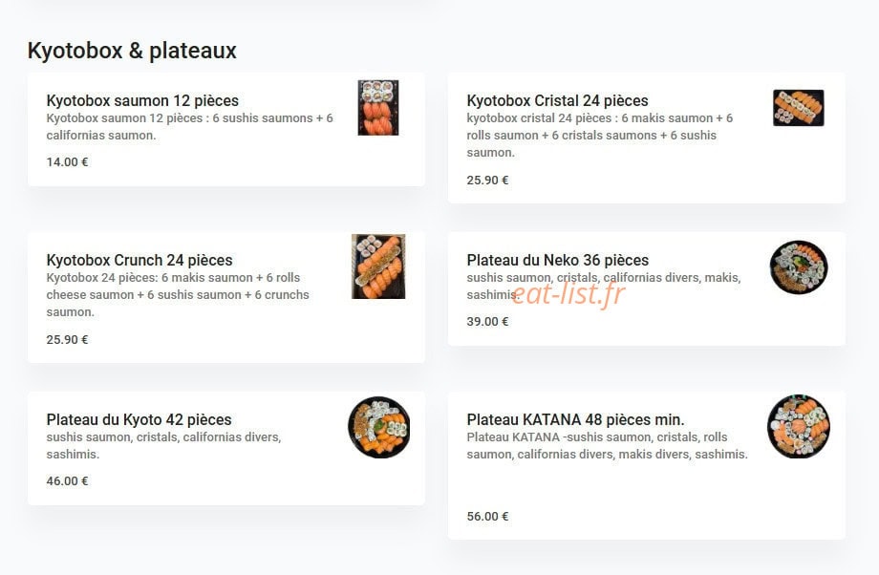Click the 14.00 € price
The height and width of the screenshot is (575, 879).
pyautogui.click(x=67, y=162)
